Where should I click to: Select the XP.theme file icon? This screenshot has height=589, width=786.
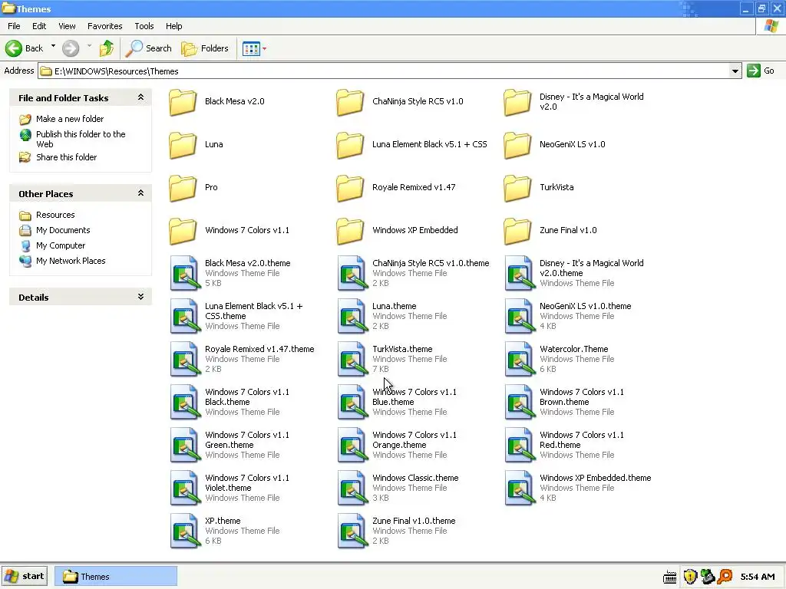click(184, 531)
